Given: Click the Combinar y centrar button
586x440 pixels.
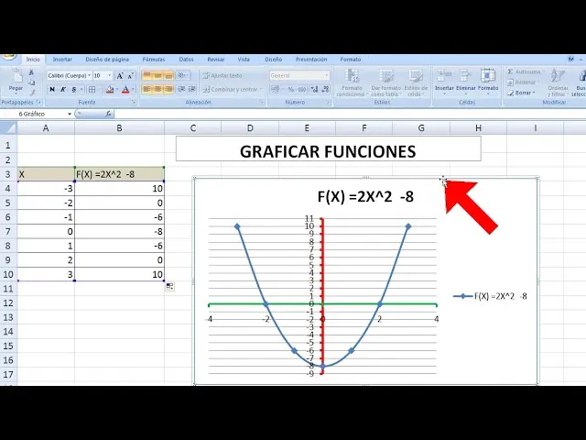Looking at the screenshot, I should point(233,90).
